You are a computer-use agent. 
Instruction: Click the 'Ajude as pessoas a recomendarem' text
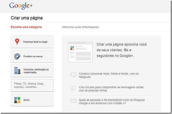point(112,101)
